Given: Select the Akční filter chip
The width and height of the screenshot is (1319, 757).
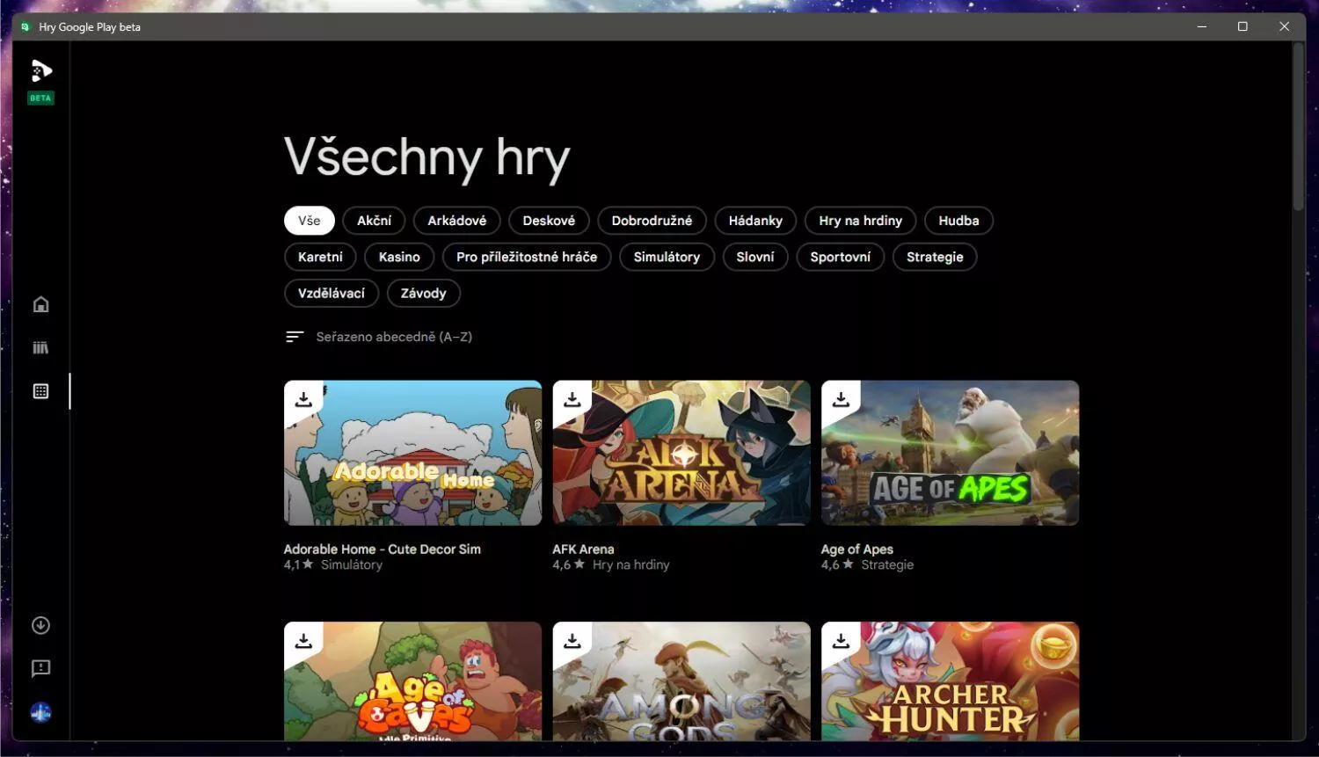Looking at the screenshot, I should (374, 221).
